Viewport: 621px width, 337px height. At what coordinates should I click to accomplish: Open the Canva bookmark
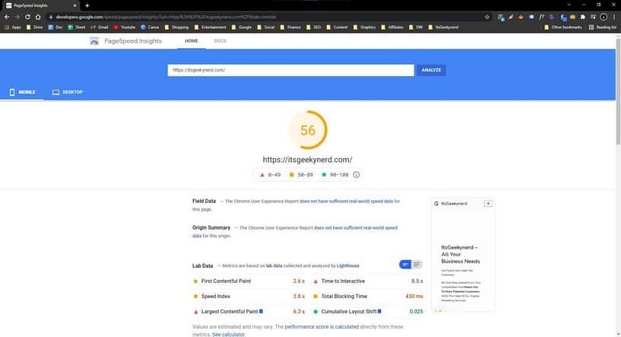(150, 27)
